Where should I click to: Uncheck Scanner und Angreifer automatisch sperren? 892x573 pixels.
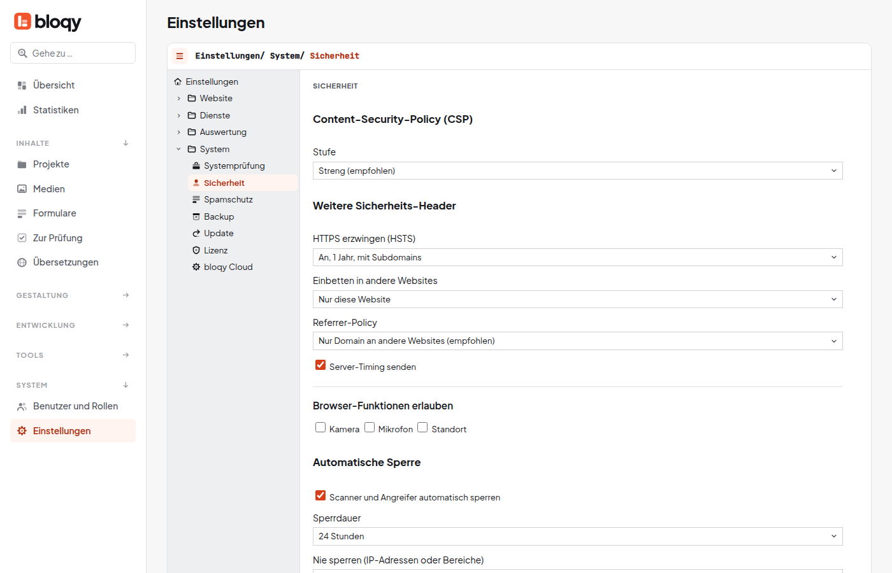320,495
